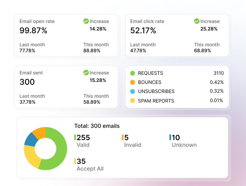
Task: Select the yellow SPAM REPORTS legend dot
Action: (x=133, y=101)
